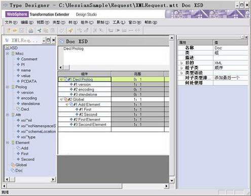Click the XMLReq panel title icon
The image size is (251, 196).
pos(7,41)
